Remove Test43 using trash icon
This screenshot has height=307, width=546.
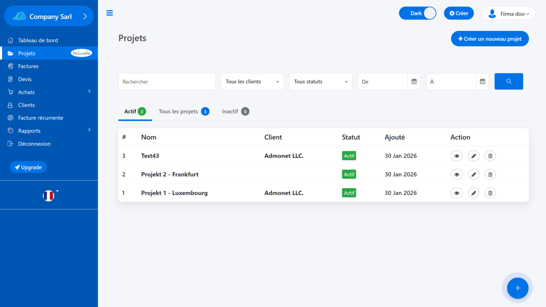click(x=490, y=156)
